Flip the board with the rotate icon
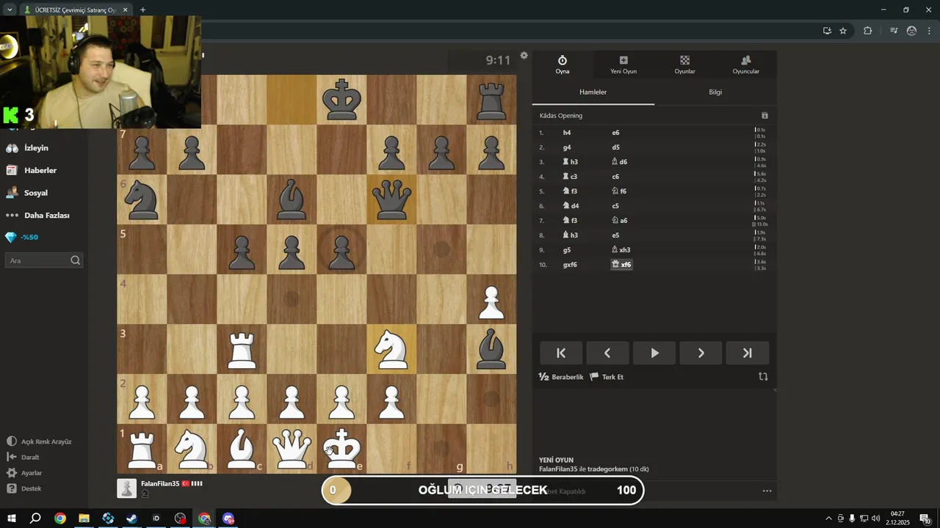Screen dimensions: 940x528 tap(763, 377)
